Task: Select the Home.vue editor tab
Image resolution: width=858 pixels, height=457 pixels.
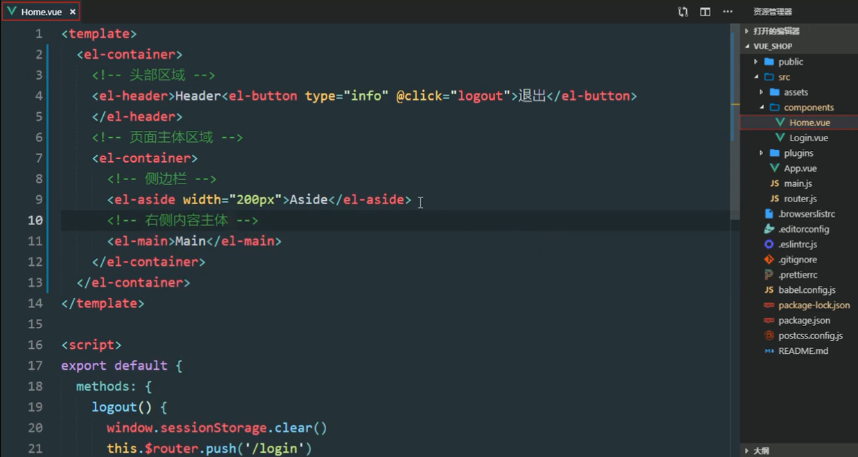Action: pos(40,12)
